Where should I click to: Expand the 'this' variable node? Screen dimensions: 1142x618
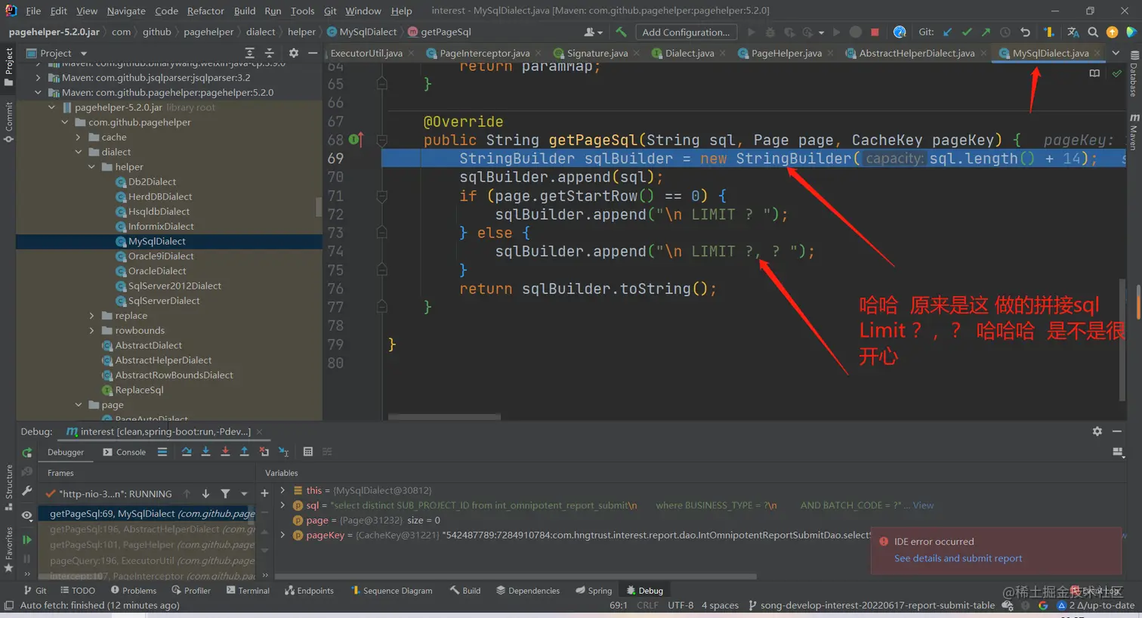click(x=282, y=490)
